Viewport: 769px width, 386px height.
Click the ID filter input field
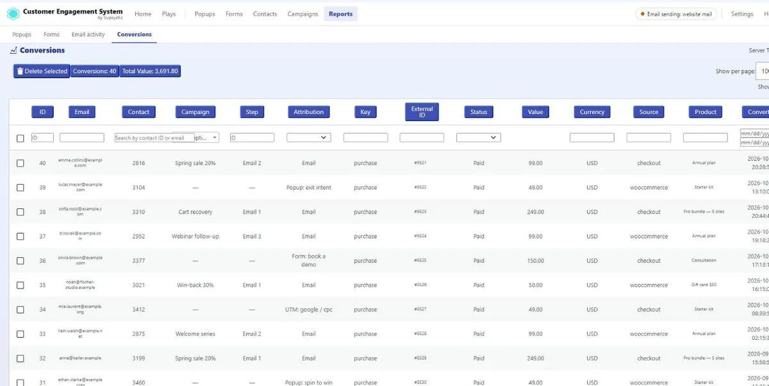coord(42,137)
